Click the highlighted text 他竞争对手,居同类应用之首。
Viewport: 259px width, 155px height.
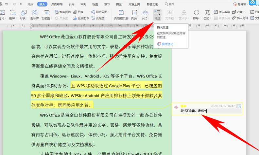click(x=61, y=105)
